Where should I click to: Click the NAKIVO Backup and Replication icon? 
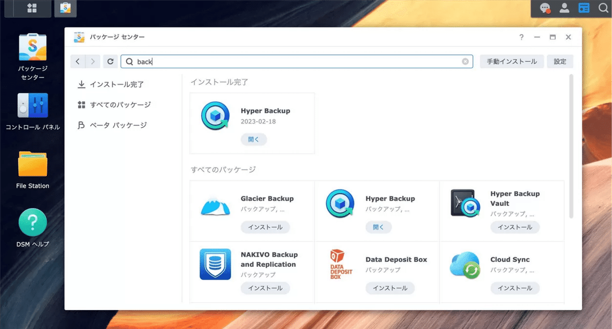point(215,264)
